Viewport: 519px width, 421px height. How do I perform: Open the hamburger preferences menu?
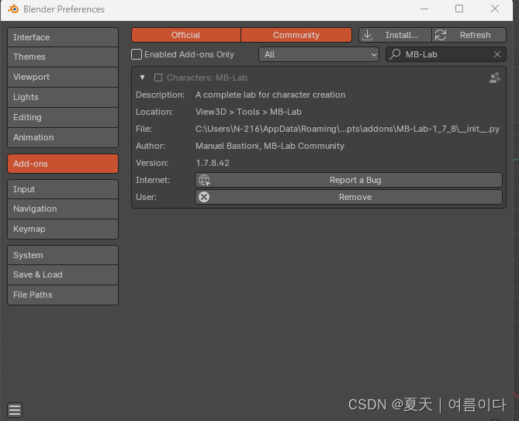pos(15,409)
